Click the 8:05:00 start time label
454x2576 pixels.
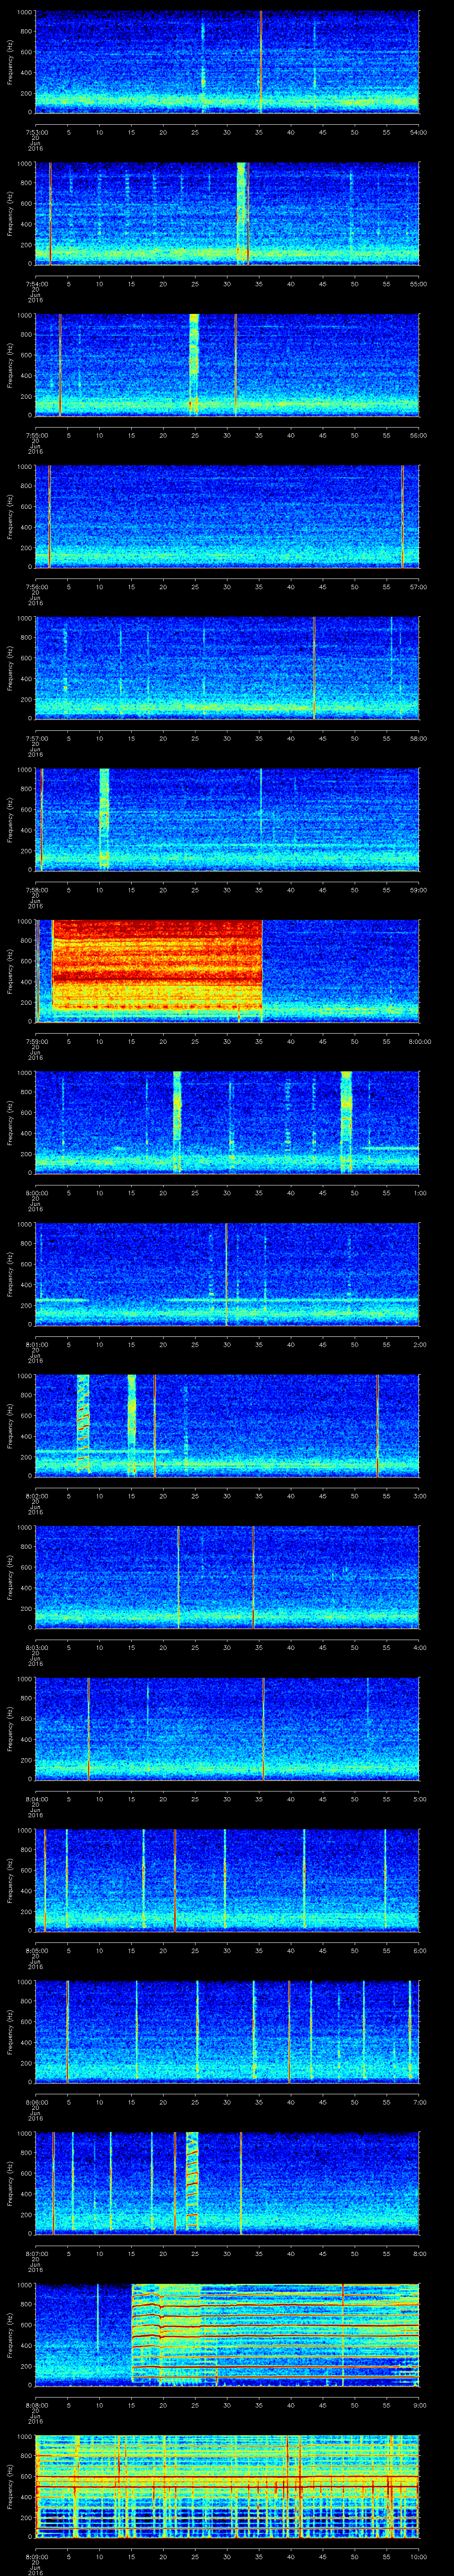click(36, 1950)
